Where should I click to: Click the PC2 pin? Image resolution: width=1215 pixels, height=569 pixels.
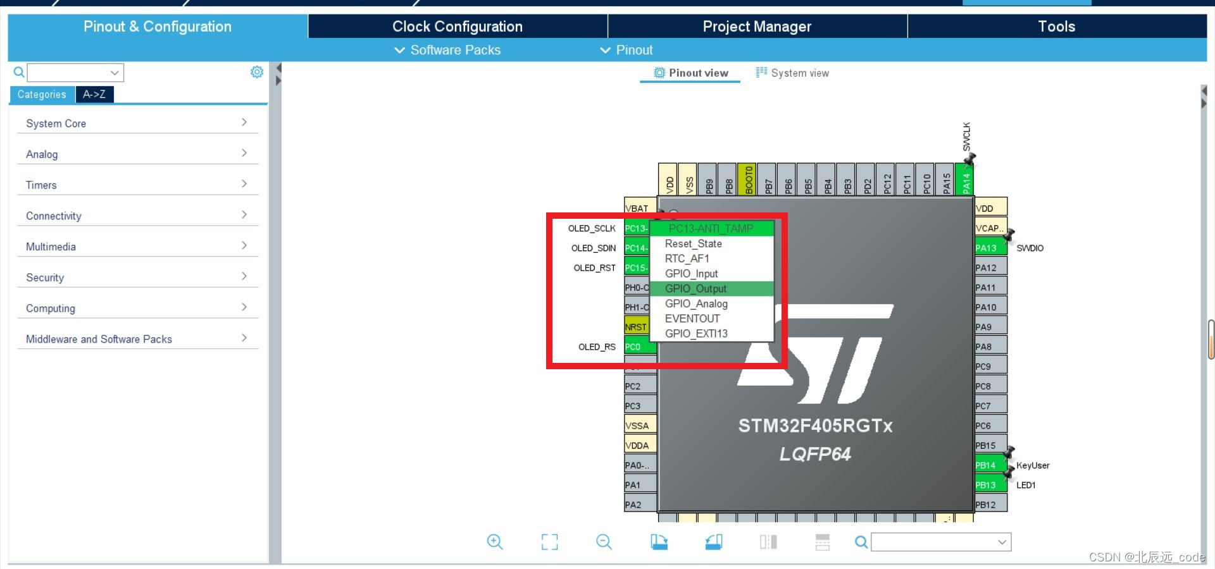click(x=640, y=386)
